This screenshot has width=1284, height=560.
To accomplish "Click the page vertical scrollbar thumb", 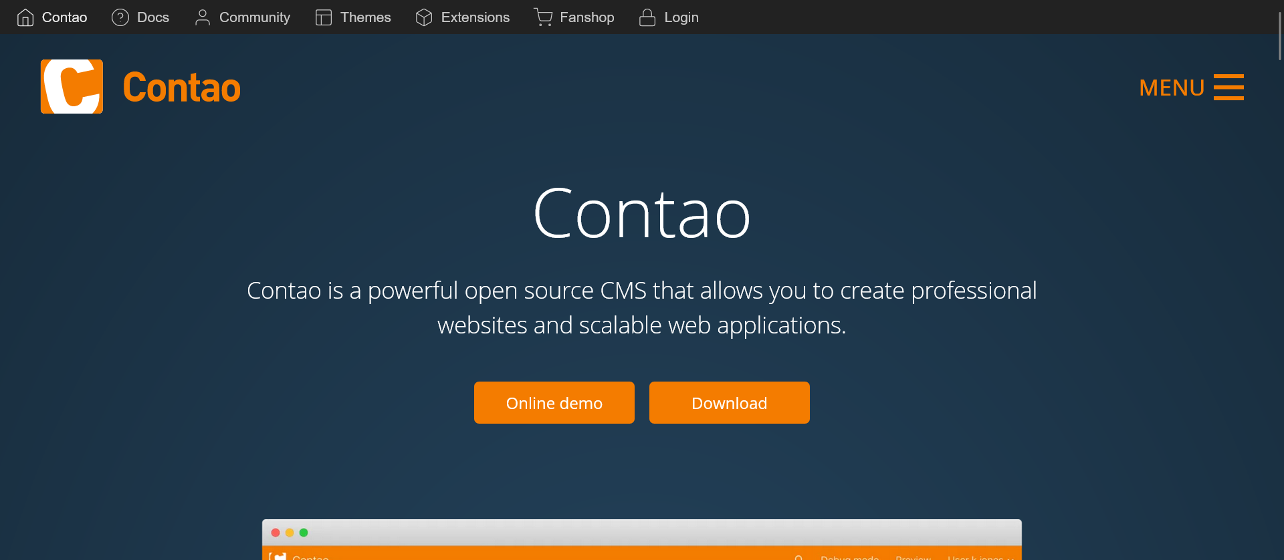I will coord(1280,35).
